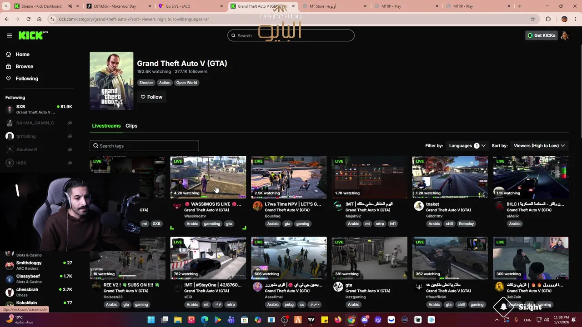Screen dimensions: 582x327
Task: Close the MT Store tab
Action: click(x=365, y=6)
